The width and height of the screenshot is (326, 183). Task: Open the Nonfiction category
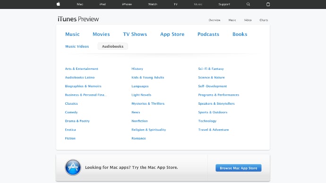tap(139, 121)
